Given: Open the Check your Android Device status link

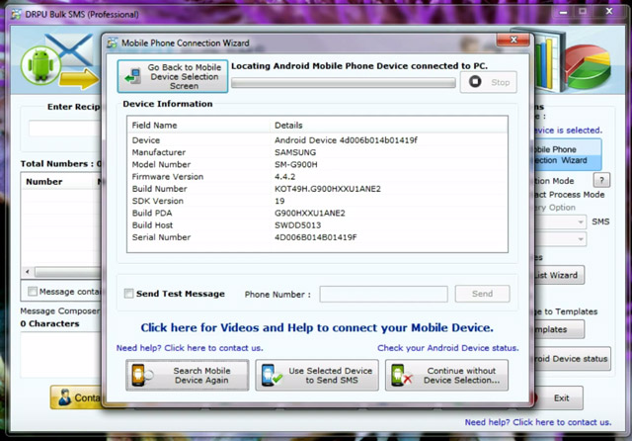Looking at the screenshot, I should point(447,348).
